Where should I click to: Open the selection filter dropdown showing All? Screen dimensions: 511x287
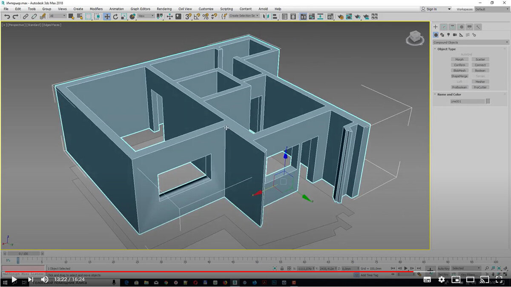[x=57, y=16]
